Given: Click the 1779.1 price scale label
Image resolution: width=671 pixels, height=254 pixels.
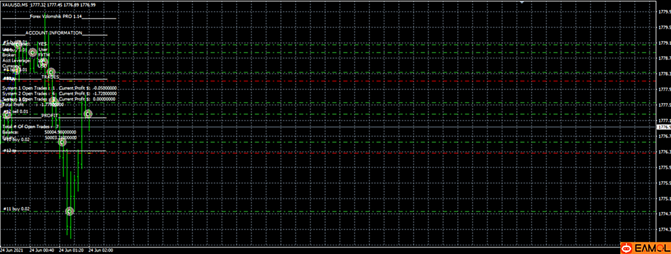Looking at the screenshot, I should coord(663,43).
